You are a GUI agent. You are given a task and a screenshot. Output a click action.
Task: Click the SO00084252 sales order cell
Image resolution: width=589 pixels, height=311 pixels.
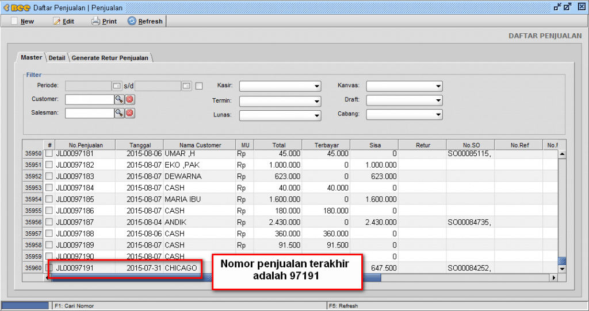(x=469, y=268)
